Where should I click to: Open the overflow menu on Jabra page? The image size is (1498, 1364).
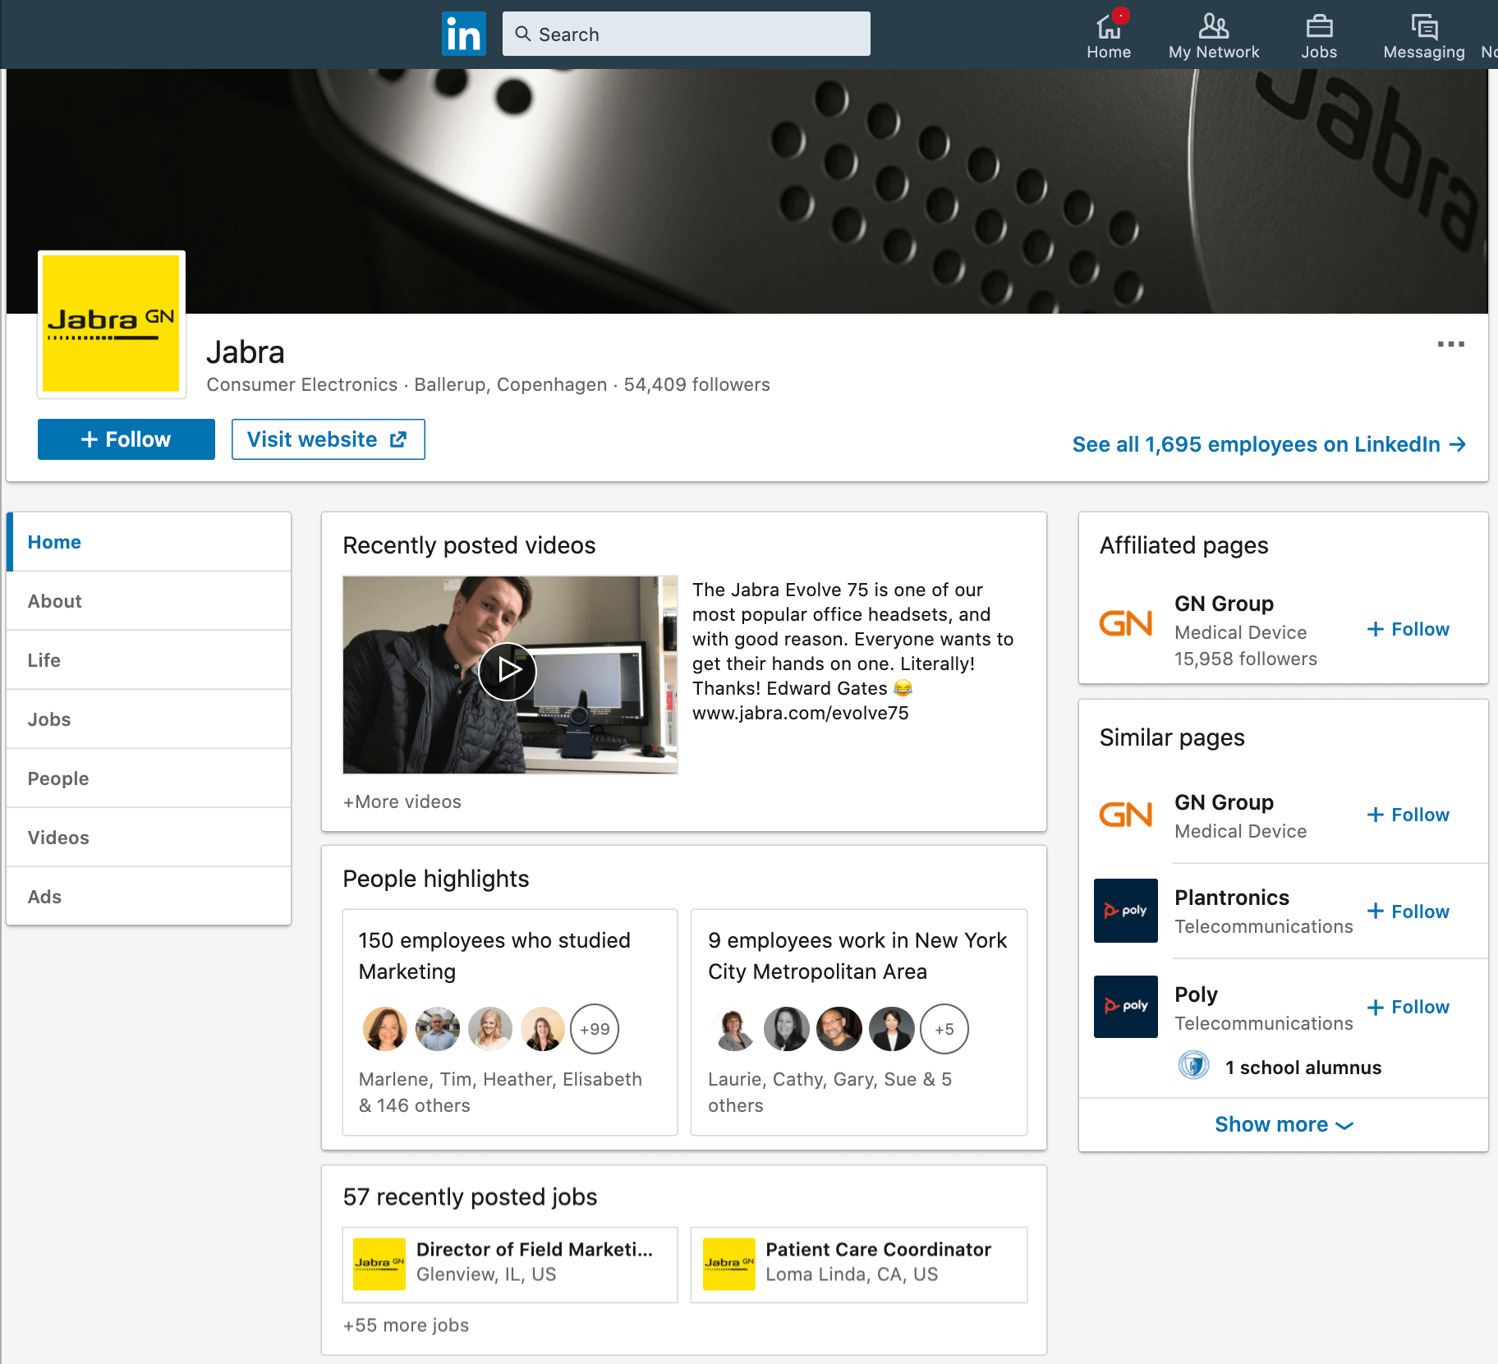click(x=1450, y=345)
